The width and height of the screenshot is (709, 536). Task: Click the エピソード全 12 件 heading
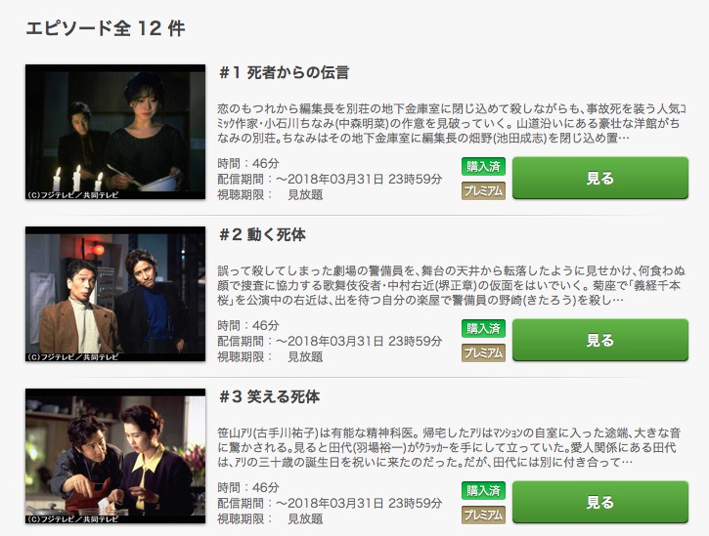[106, 28]
